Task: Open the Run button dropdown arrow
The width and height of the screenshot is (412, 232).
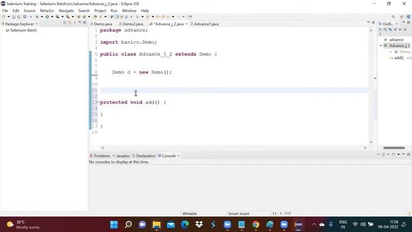Action: (52, 17)
